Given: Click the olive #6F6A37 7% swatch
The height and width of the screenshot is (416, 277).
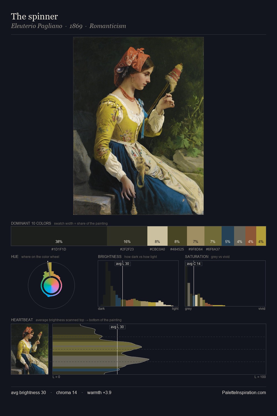Looking at the screenshot, I should (x=213, y=236).
